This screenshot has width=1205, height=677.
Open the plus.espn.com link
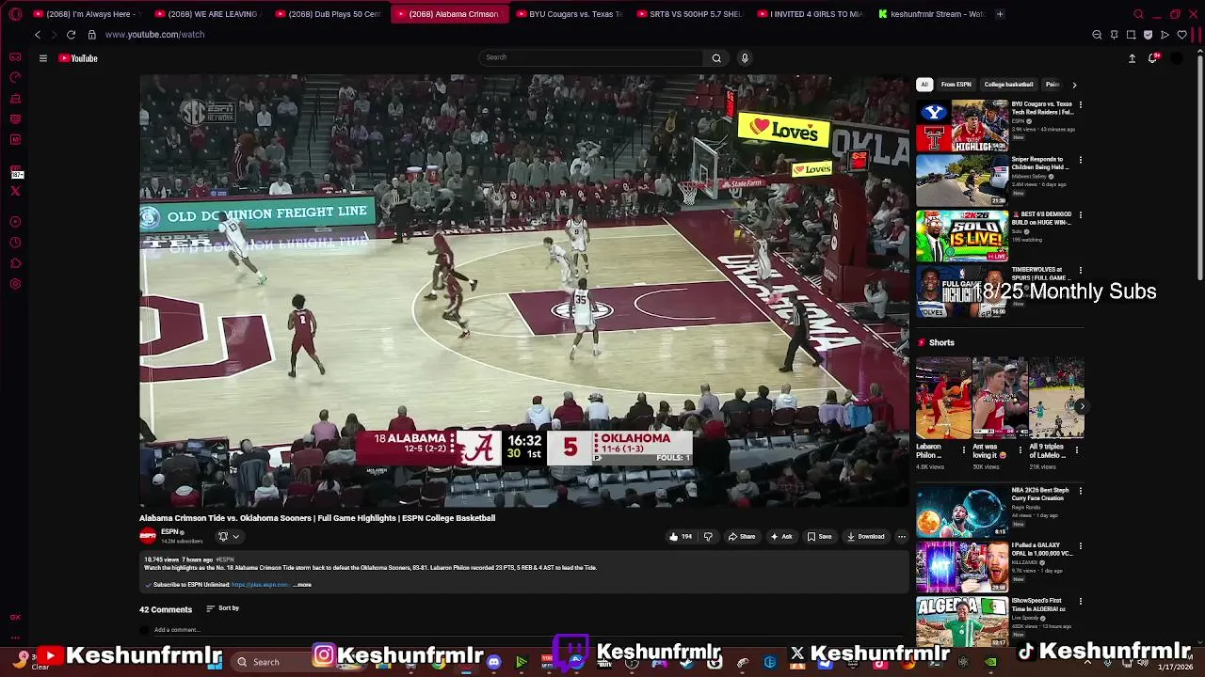pos(260,585)
